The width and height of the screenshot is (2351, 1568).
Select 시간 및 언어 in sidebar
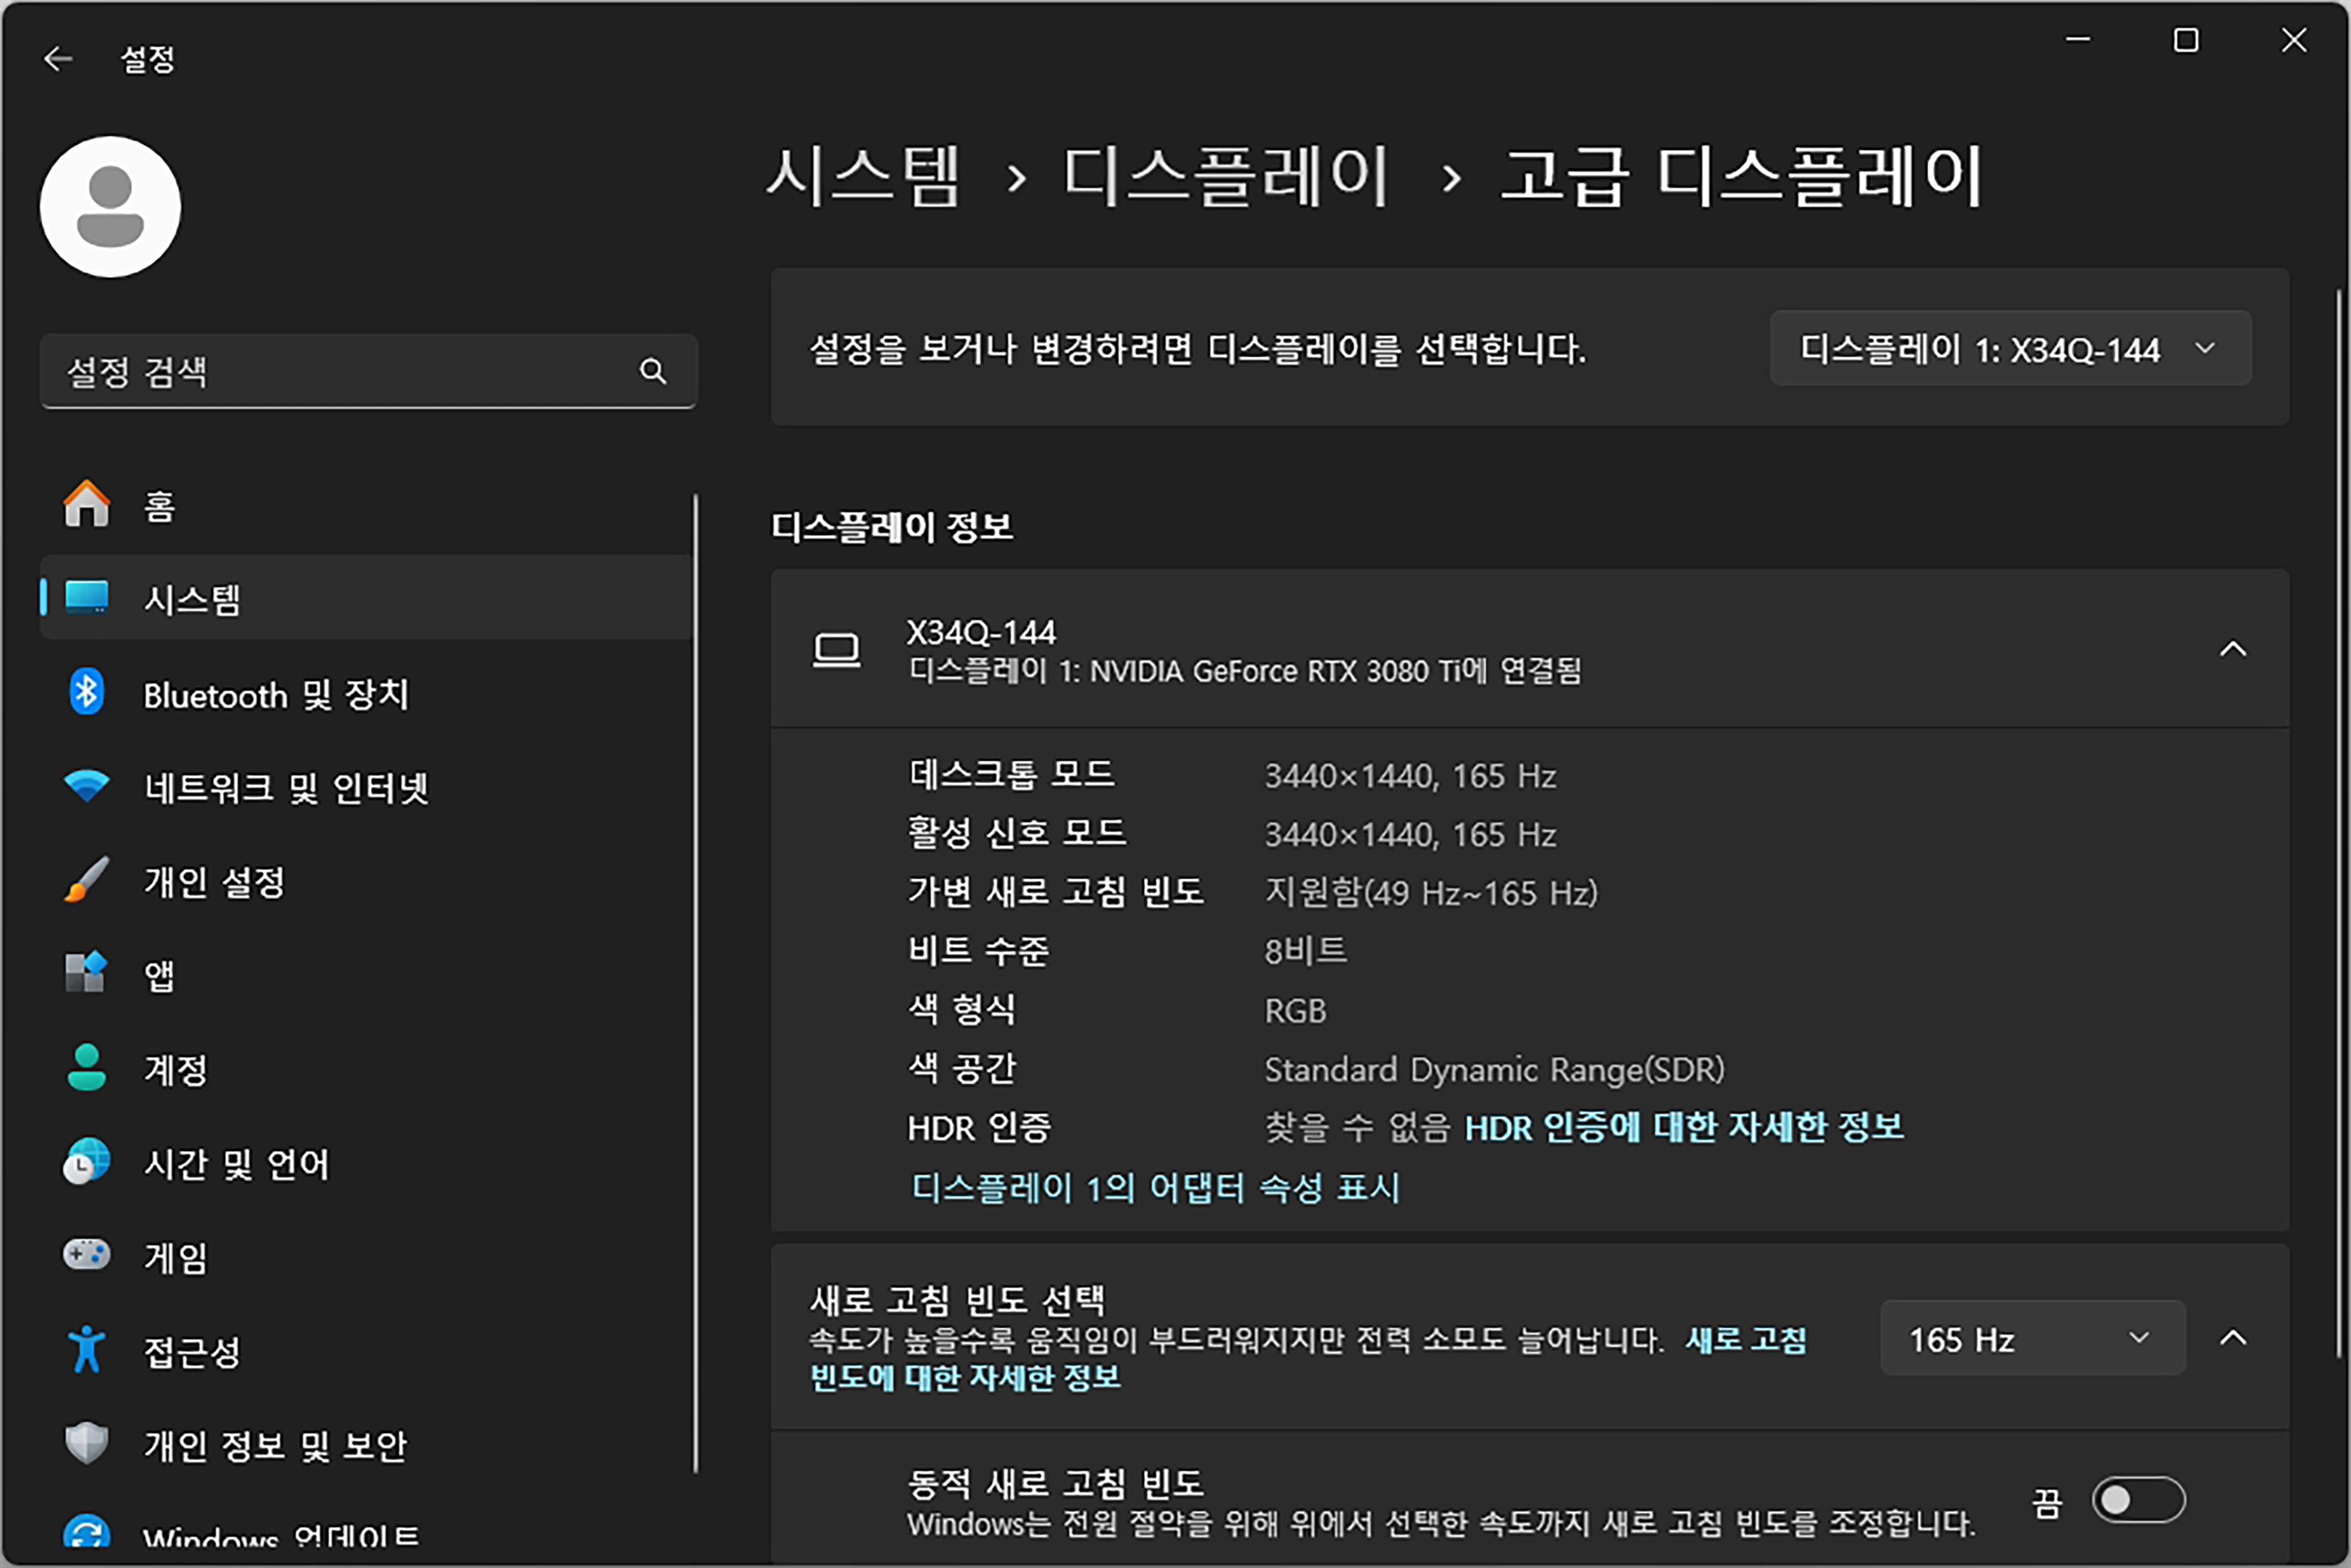[x=236, y=1163]
